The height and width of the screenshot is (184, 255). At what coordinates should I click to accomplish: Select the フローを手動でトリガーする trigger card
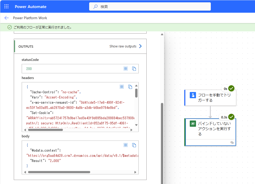click(210, 98)
